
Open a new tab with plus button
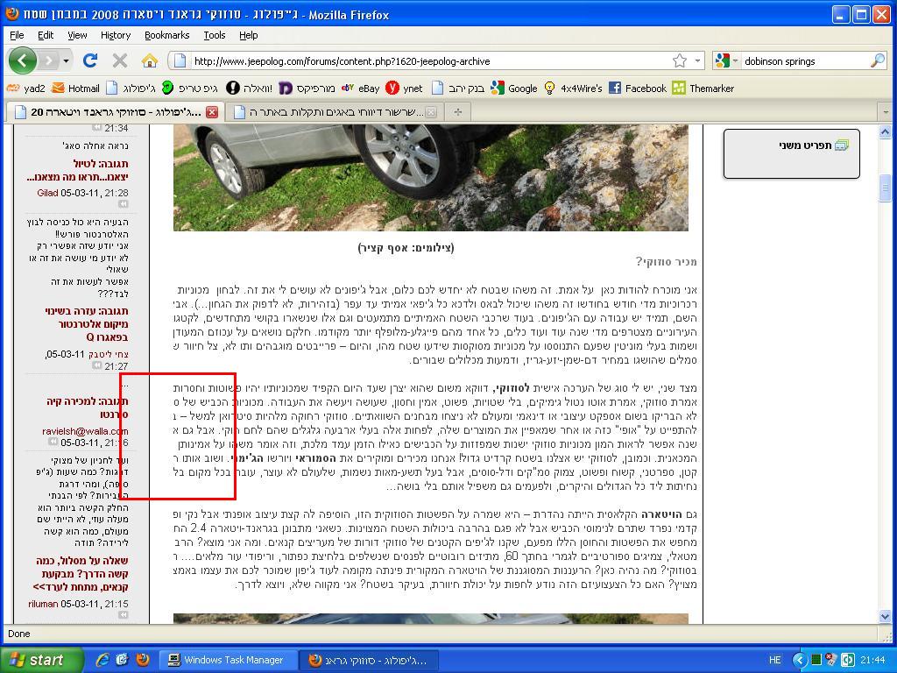[457, 111]
